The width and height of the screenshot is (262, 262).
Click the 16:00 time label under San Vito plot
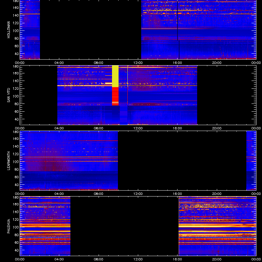coord(178,128)
